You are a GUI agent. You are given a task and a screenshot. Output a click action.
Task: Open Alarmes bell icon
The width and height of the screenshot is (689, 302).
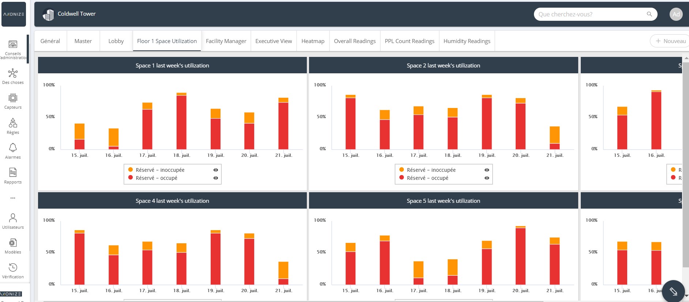pyautogui.click(x=13, y=147)
